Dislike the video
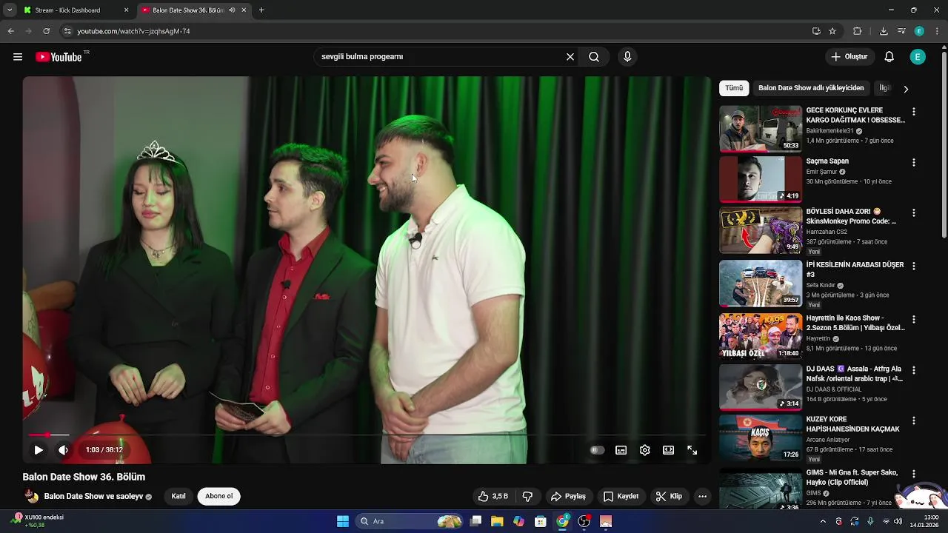 (x=528, y=497)
